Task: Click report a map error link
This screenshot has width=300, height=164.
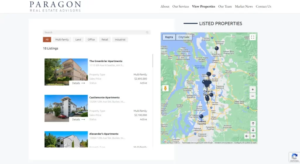Action: coord(245,143)
